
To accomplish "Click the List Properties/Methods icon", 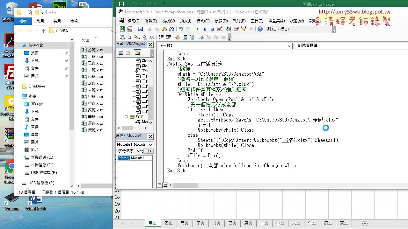I will (122, 37).
